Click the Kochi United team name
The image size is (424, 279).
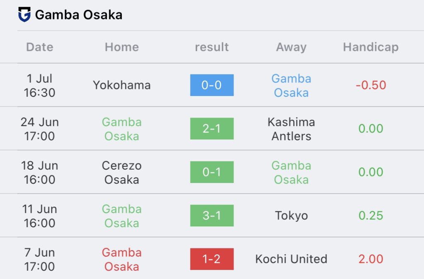click(291, 259)
